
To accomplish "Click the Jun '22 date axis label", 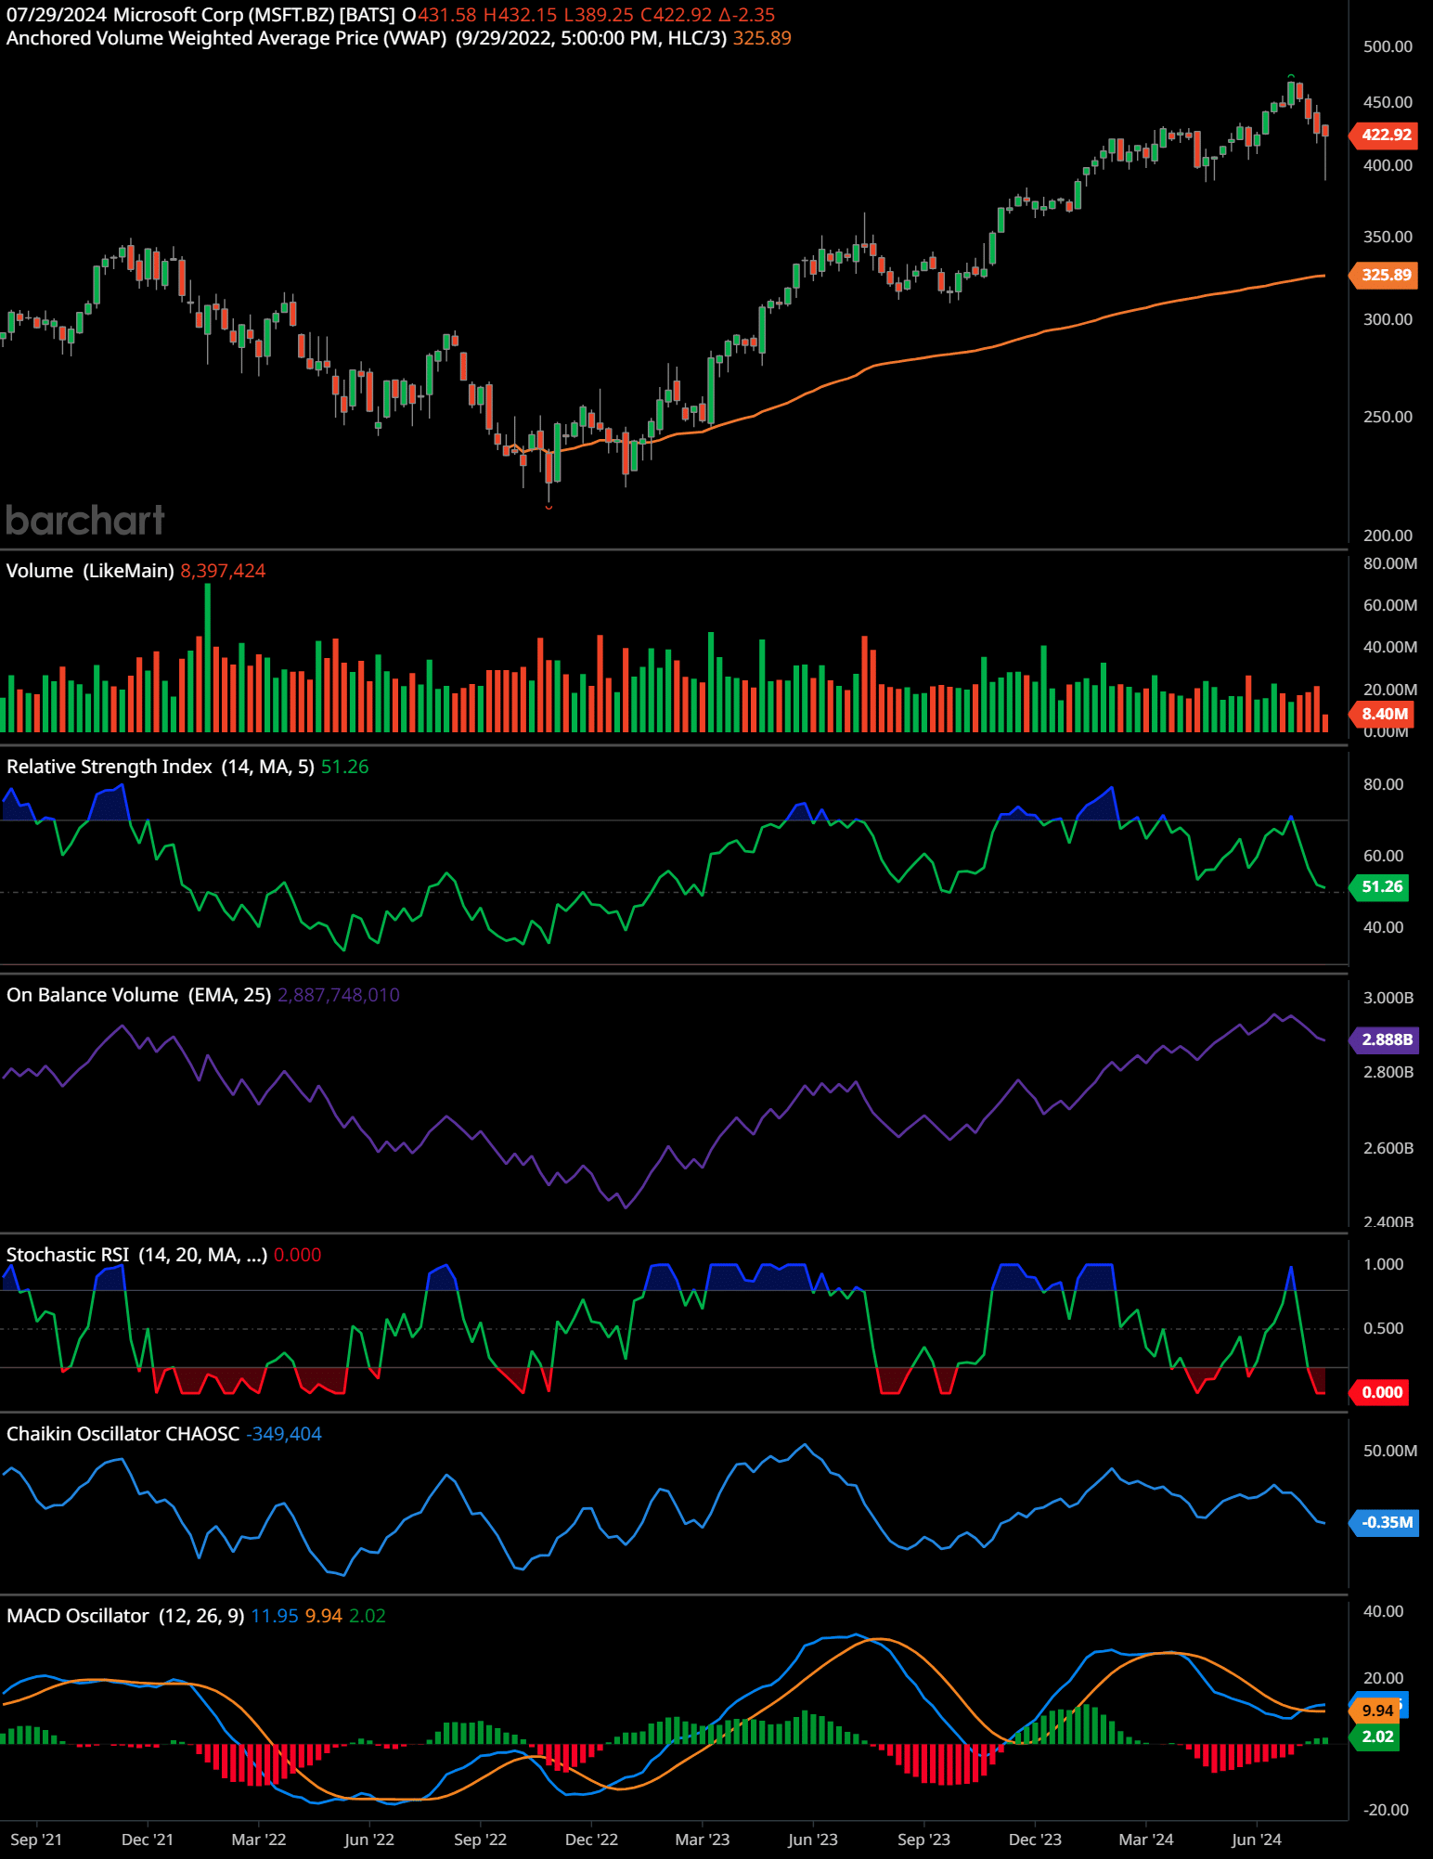I will (x=369, y=1840).
